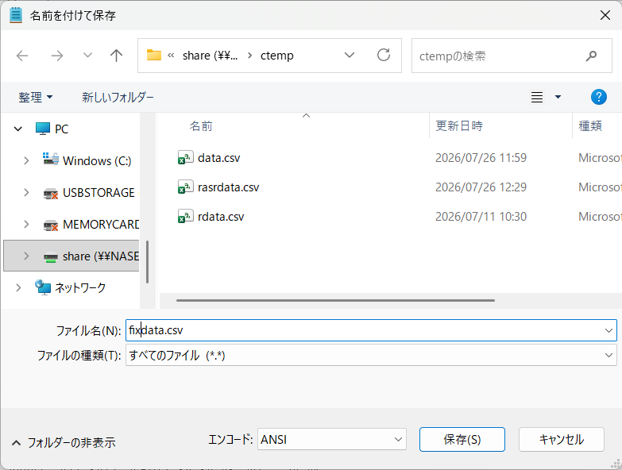Open the recent locations chevron

[x=87, y=55]
